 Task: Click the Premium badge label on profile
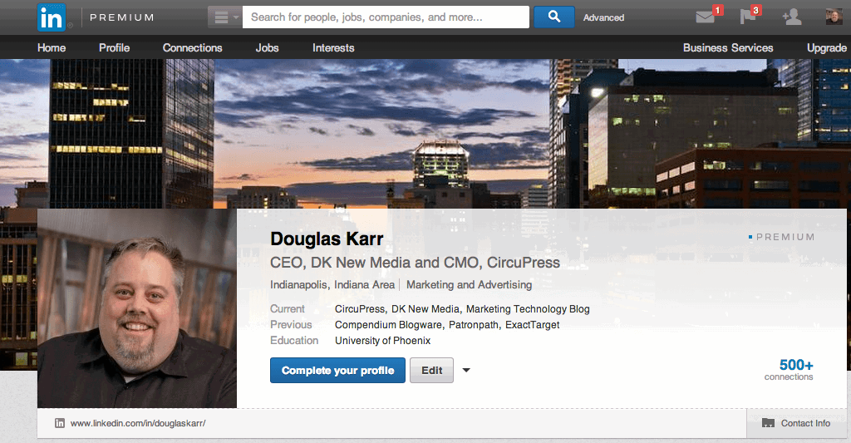pos(781,237)
